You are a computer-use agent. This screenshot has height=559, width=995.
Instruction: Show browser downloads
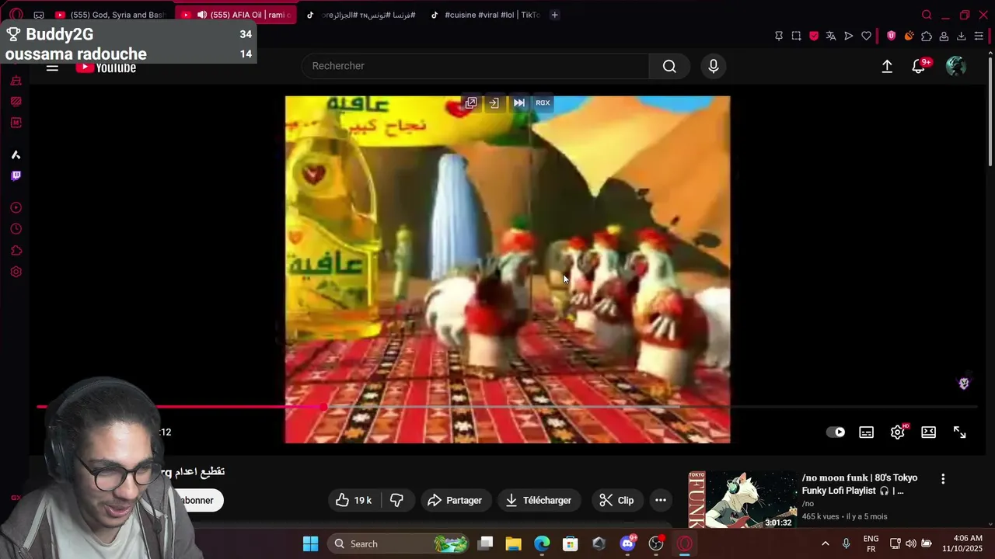point(962,36)
